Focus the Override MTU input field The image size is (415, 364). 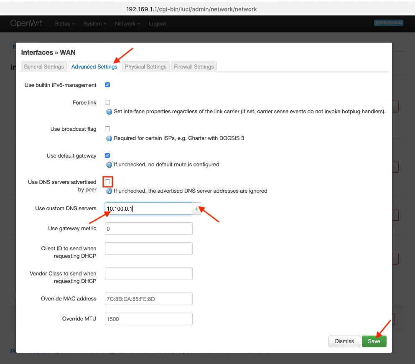tap(148, 319)
